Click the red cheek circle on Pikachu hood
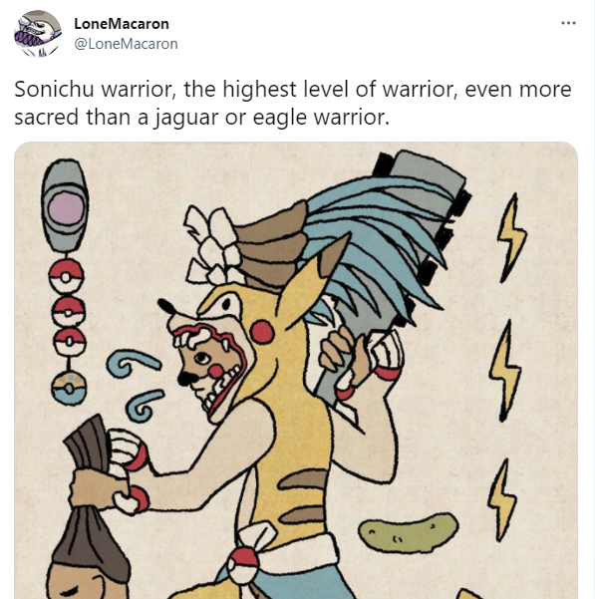 [262, 331]
